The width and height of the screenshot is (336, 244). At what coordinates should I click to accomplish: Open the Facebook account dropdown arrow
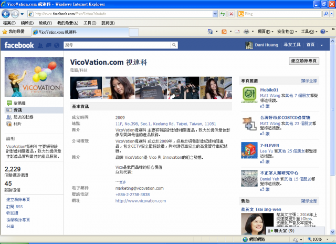[322, 45]
